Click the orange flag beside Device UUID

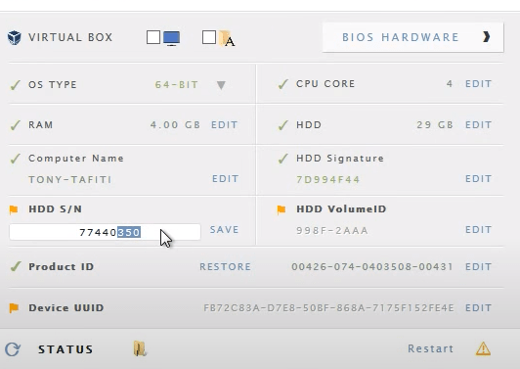pos(14,308)
